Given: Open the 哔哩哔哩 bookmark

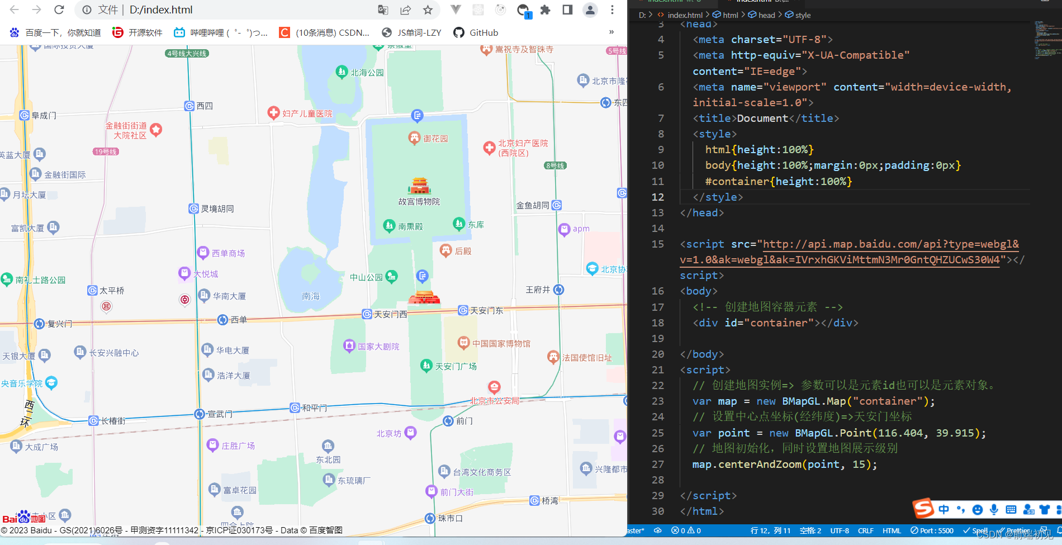Looking at the screenshot, I should tap(221, 32).
